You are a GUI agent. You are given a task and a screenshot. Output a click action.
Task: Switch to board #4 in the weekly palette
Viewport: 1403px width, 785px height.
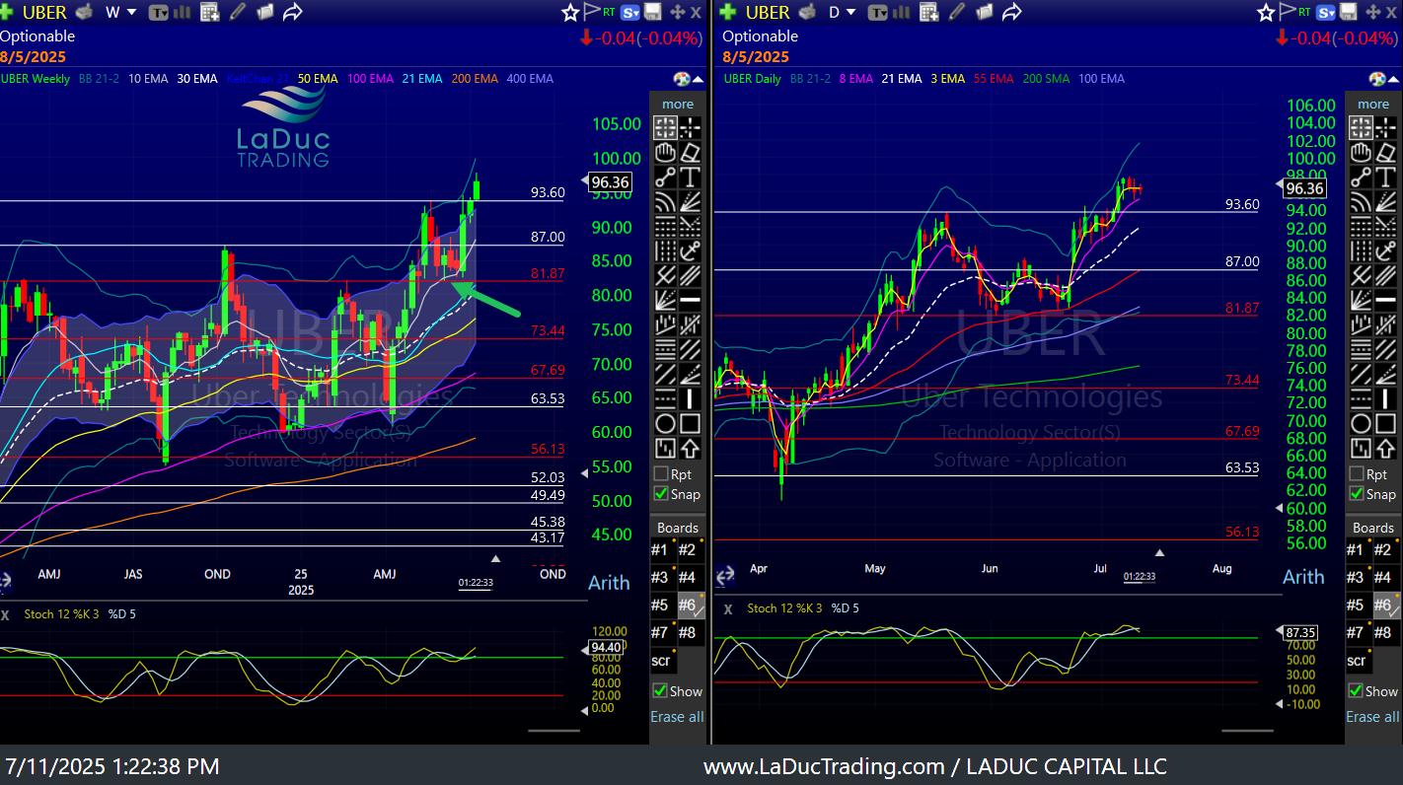(x=690, y=577)
